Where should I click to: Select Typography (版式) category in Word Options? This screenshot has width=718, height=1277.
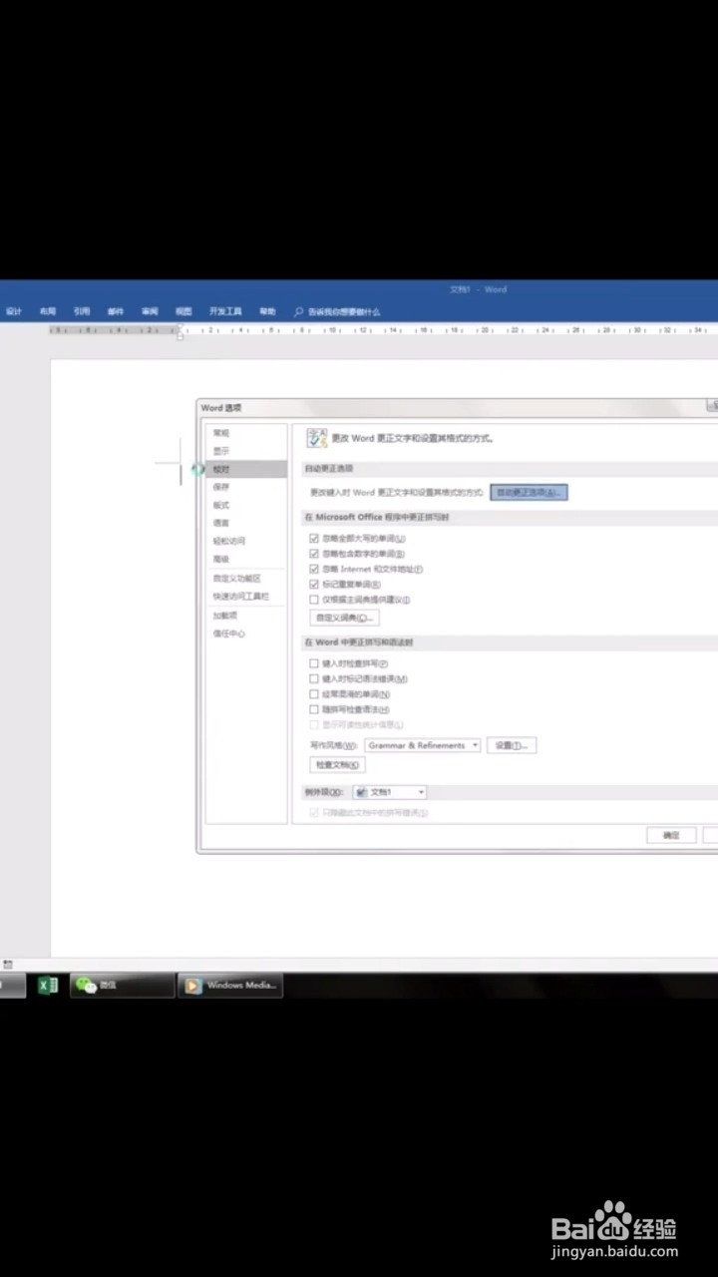pyautogui.click(x=245, y=505)
